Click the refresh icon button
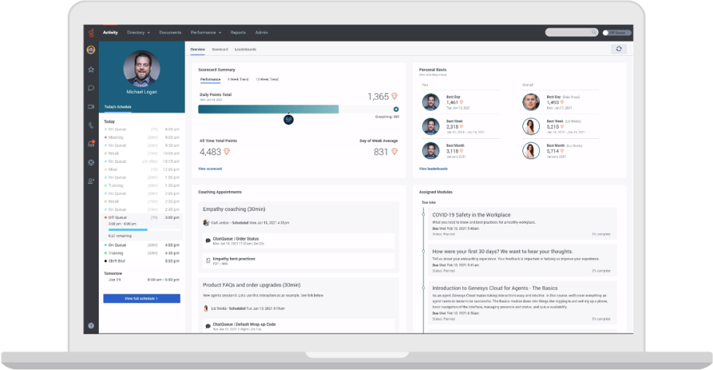 [618, 49]
